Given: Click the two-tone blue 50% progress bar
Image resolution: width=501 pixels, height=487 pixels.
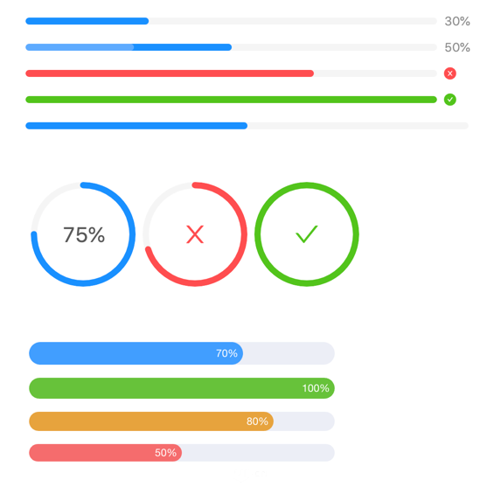Looking at the screenshot, I should 231,47.
